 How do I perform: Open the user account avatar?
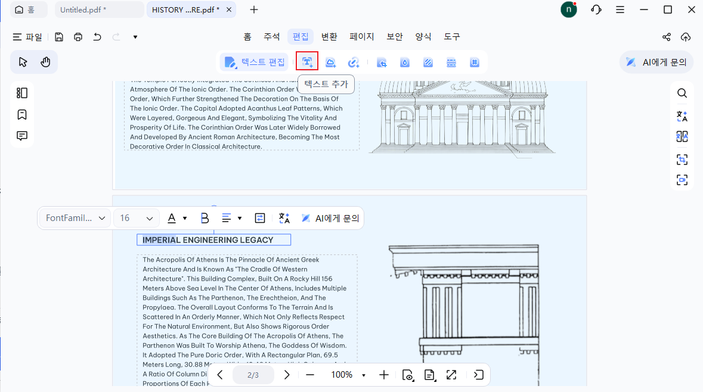tap(568, 10)
